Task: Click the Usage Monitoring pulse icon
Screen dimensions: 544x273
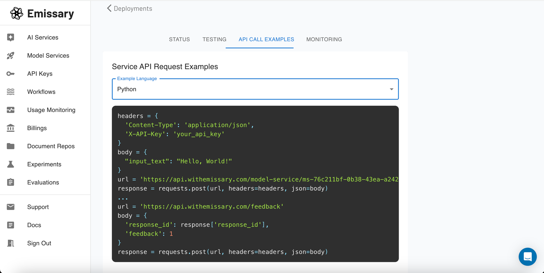Action: 11,110
